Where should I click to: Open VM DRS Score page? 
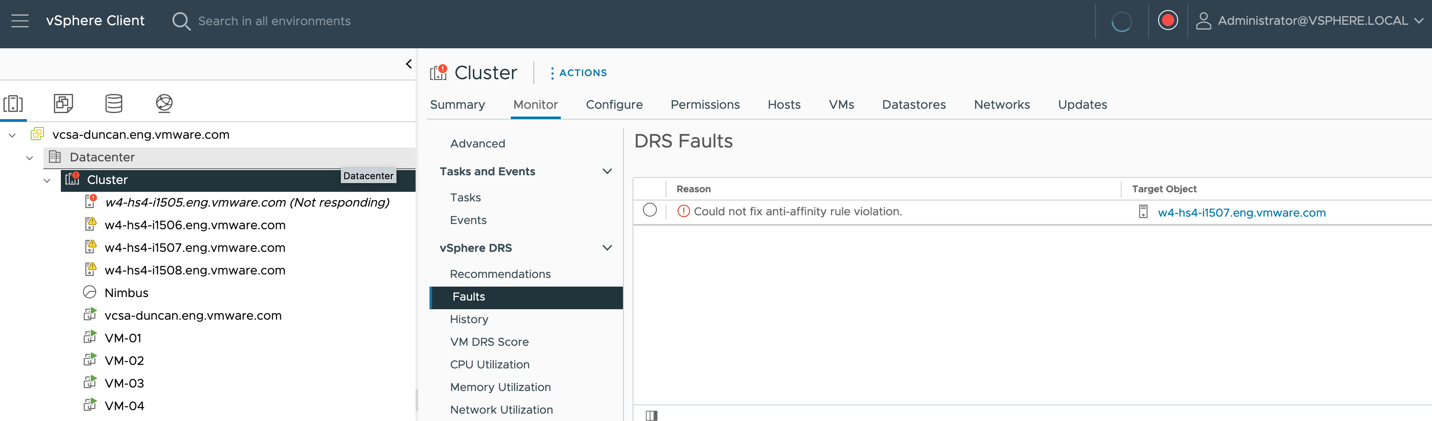click(x=489, y=342)
